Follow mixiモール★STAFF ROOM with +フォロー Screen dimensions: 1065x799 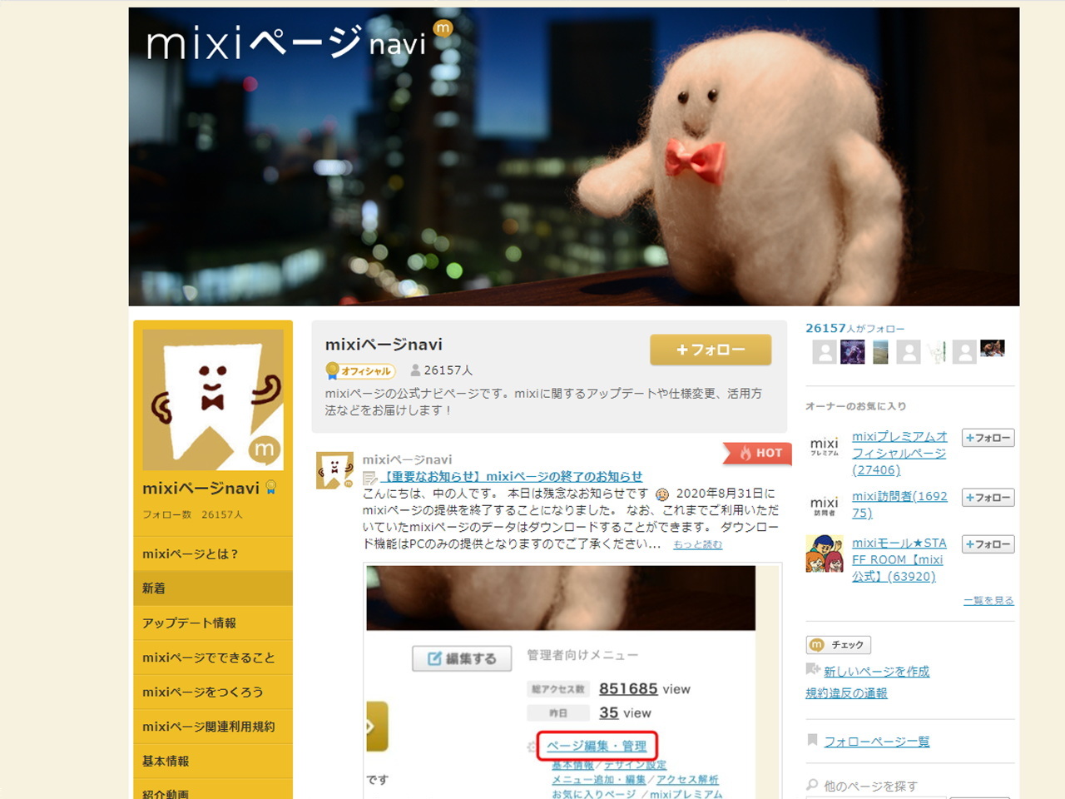988,544
